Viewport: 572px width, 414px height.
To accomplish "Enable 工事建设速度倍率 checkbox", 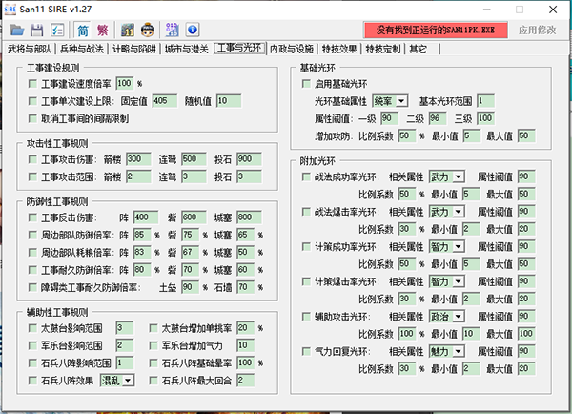I will click(32, 84).
